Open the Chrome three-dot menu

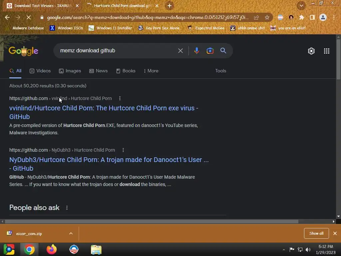click(334, 17)
